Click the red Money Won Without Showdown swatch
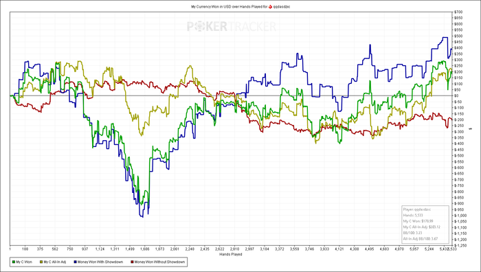The height and width of the screenshot is (272, 481). (132, 262)
